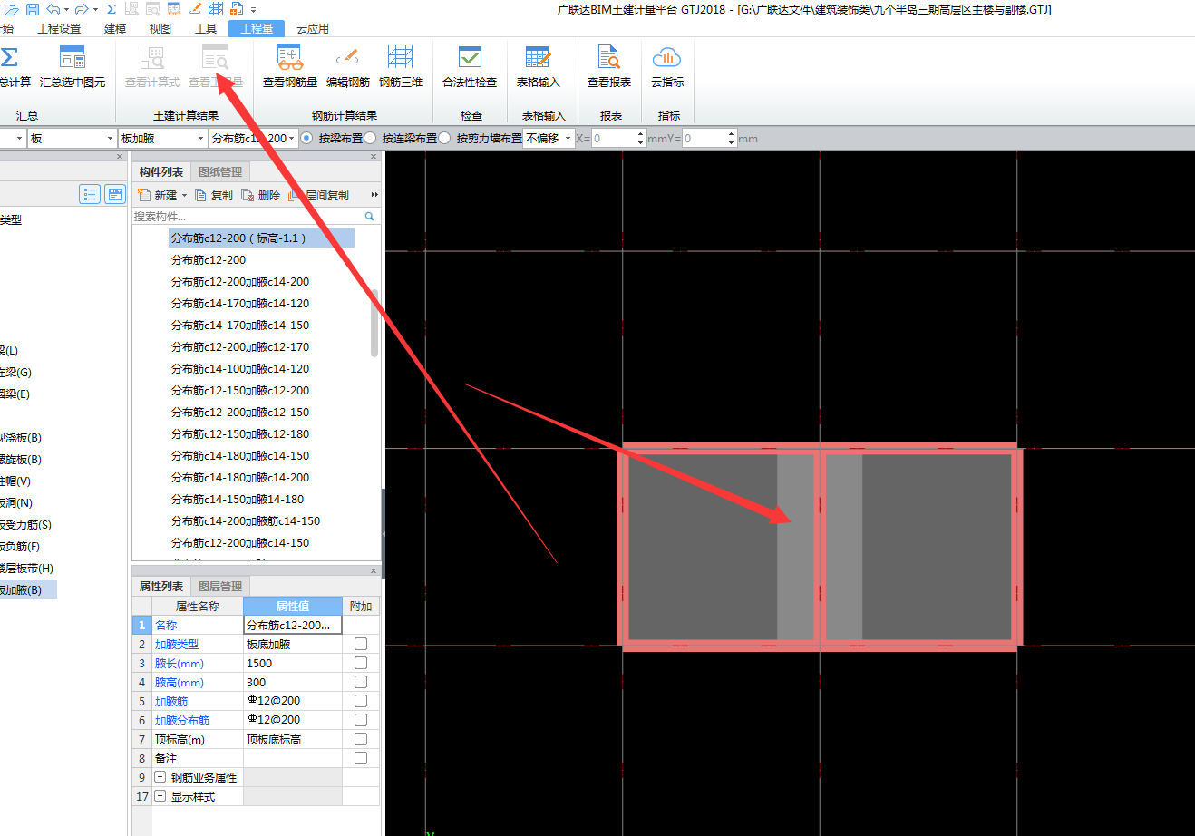Click the pencil edit-rebar icon in title bar

point(195,9)
